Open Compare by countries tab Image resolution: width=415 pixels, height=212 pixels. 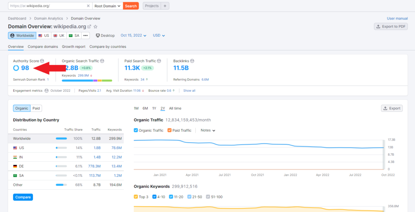107,47
